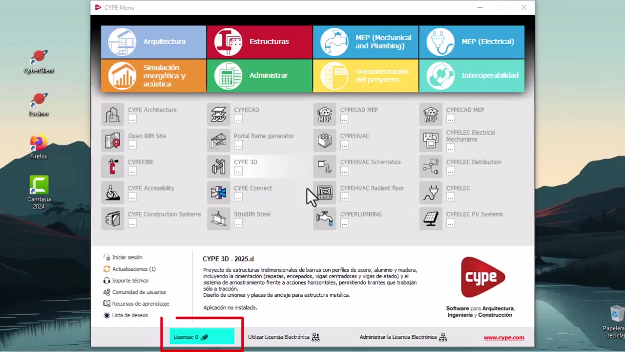Expand options button under CYPELEC Distribution
This screenshot has width=625, height=352.
(x=450, y=171)
